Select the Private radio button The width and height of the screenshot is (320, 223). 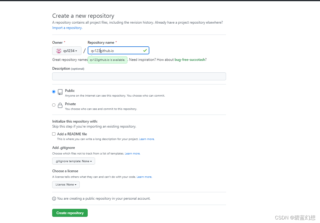[x=54, y=105]
